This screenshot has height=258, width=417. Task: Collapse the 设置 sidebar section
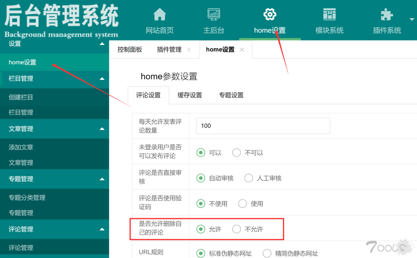102,44
